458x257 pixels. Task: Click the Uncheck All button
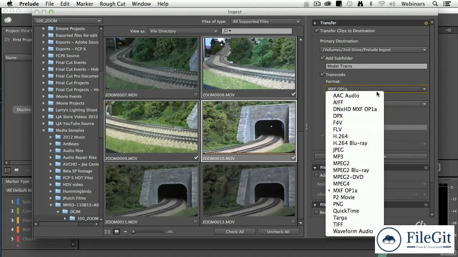pos(278,232)
